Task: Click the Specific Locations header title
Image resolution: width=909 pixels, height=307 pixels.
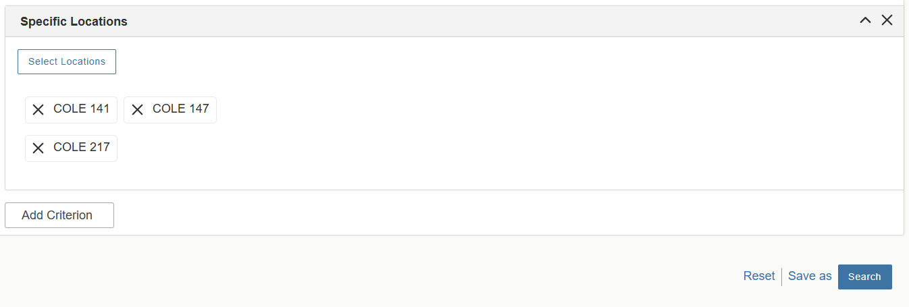Action: coord(74,22)
